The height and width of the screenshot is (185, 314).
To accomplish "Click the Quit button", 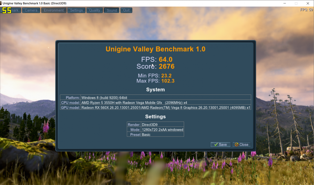I will pos(126,10).
